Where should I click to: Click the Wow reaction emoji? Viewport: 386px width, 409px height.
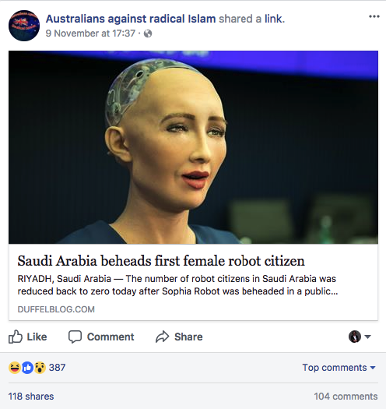40,368
